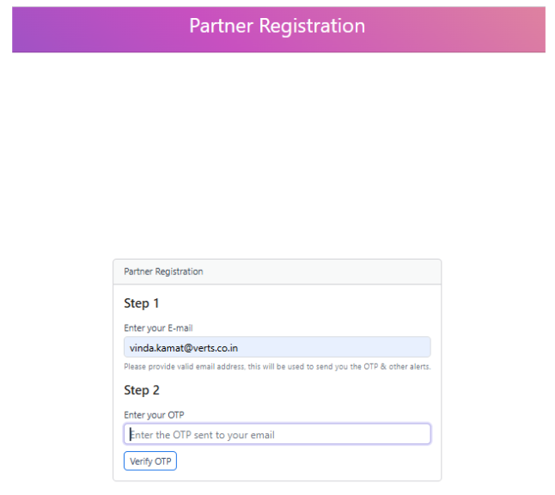Focus the Enter your E-mail input field
The image size is (555, 495).
(x=277, y=347)
